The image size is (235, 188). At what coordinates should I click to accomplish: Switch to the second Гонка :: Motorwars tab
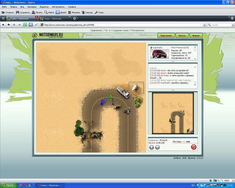coord(55,19)
